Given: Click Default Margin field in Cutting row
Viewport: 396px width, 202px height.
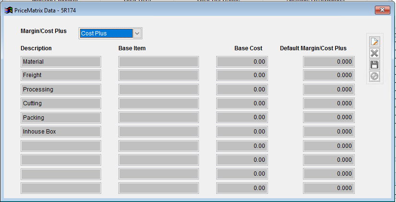Looking at the screenshot, I should 329,103.
